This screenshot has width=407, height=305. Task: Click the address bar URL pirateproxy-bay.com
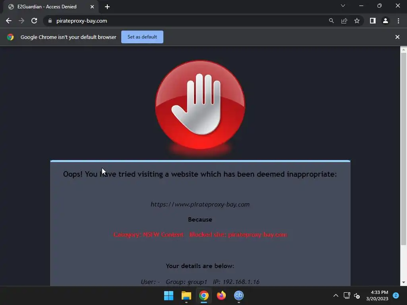point(81,21)
